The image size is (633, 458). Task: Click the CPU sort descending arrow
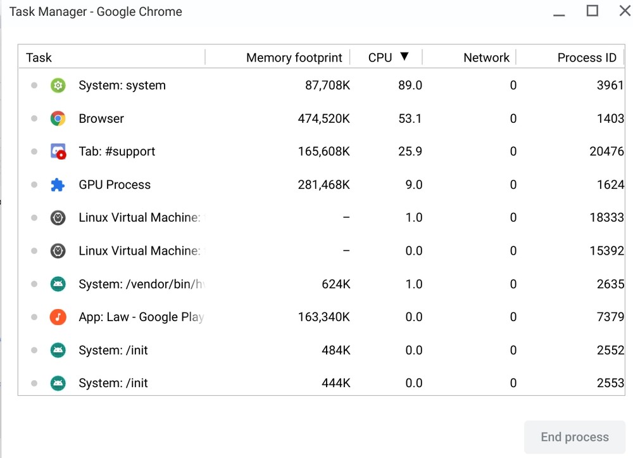pyautogui.click(x=404, y=57)
